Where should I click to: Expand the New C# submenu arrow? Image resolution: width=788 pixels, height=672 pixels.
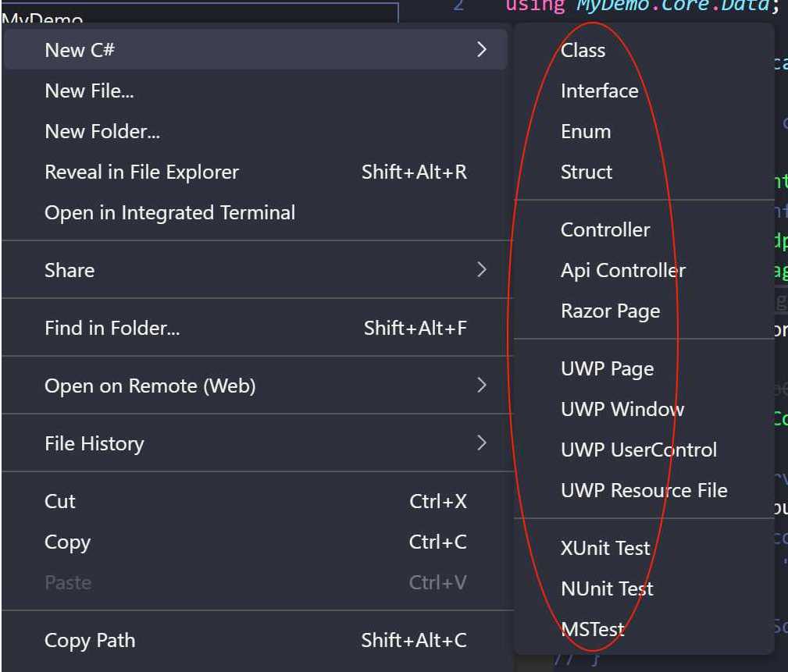click(x=481, y=50)
